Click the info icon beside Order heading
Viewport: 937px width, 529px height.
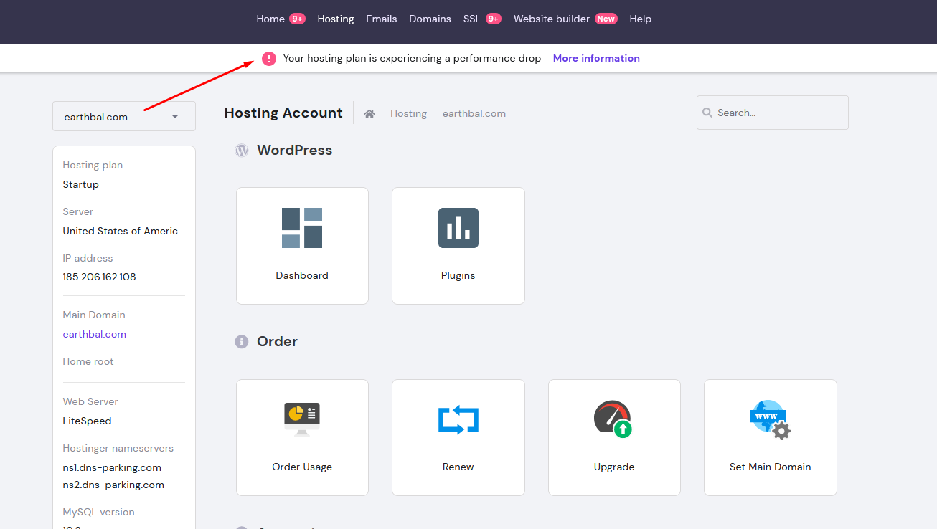(x=242, y=342)
